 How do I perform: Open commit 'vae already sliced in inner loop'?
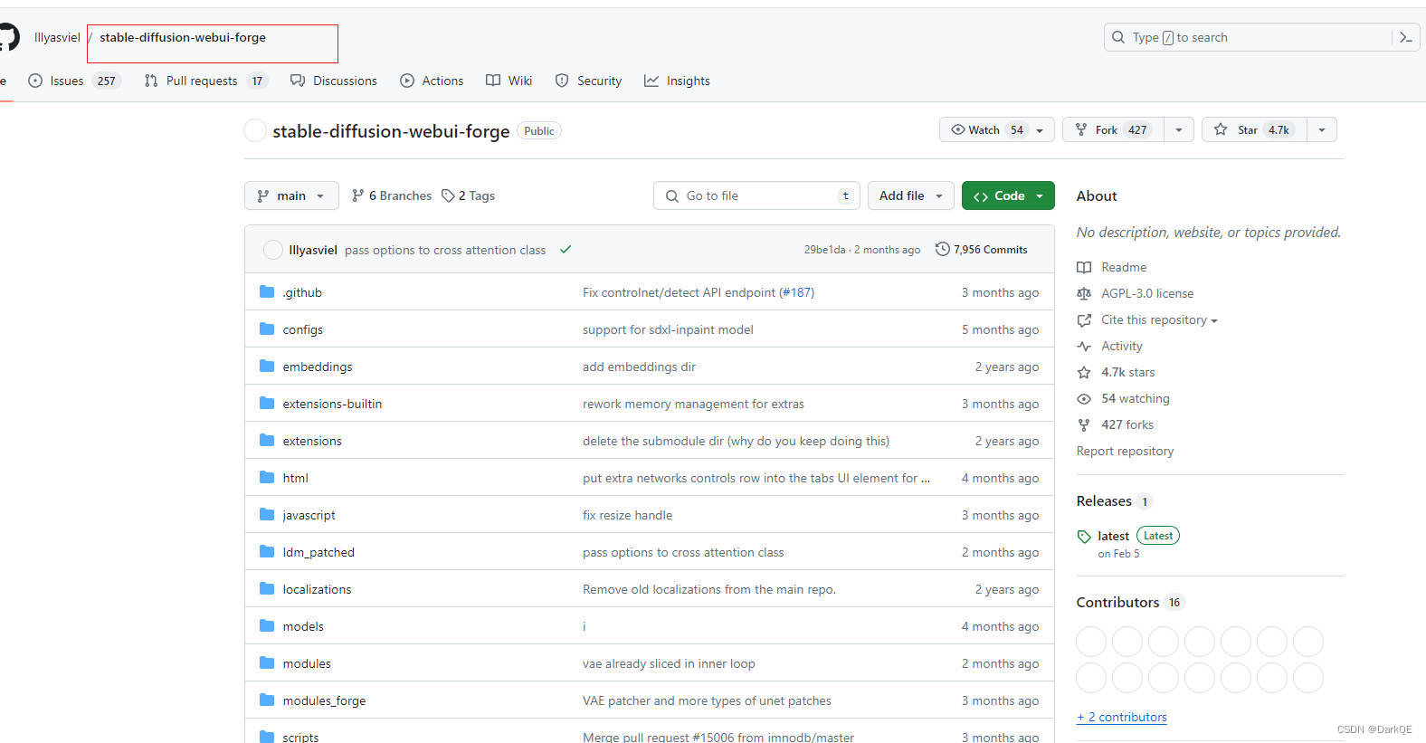click(x=669, y=663)
